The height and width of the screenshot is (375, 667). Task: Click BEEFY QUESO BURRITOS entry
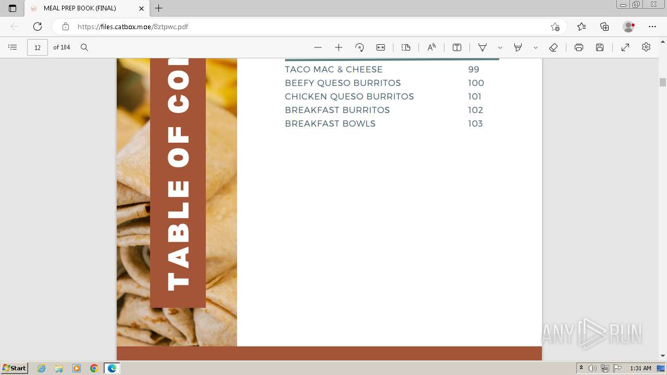343,83
